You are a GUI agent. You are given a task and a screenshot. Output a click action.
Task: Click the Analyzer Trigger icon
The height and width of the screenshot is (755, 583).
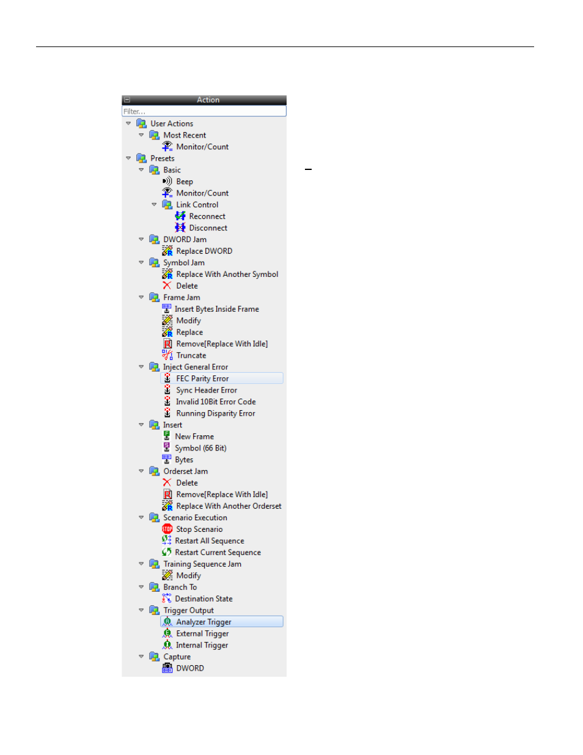point(167,622)
